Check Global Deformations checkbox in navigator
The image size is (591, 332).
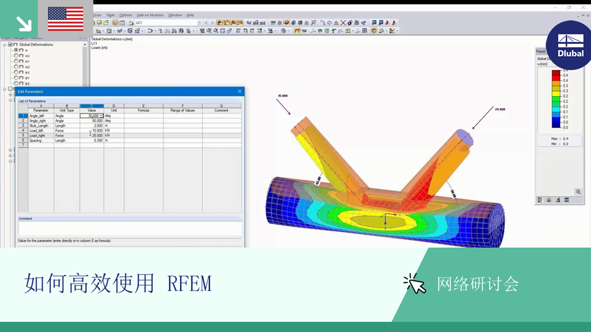(x=10, y=44)
